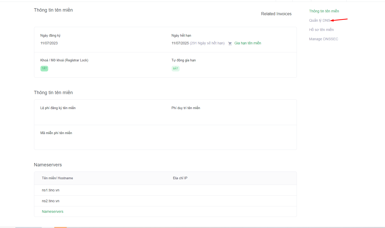Click the Phí duy trì tên miền label
This screenshot has width=385, height=228.
pos(186,108)
